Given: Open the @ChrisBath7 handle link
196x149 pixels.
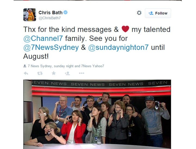Looking at the screenshot, I should [50, 18].
